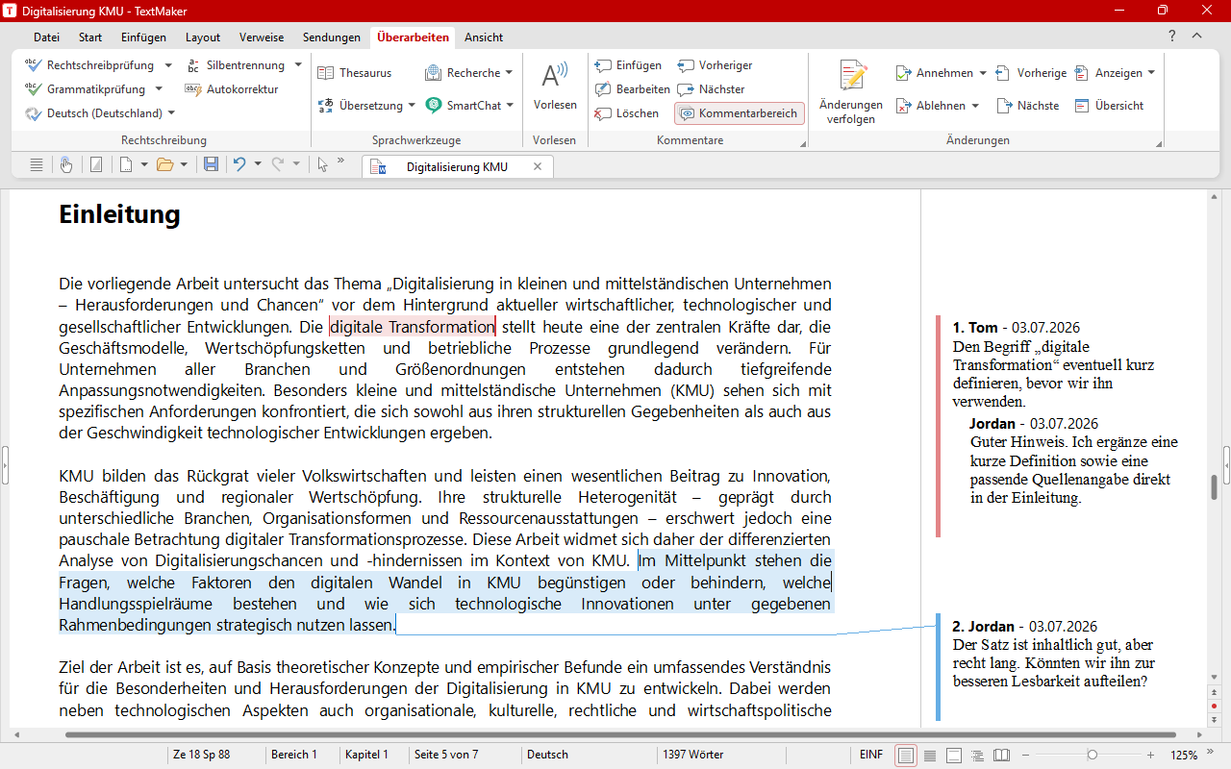Accept the change with Annehmen

[x=934, y=73]
